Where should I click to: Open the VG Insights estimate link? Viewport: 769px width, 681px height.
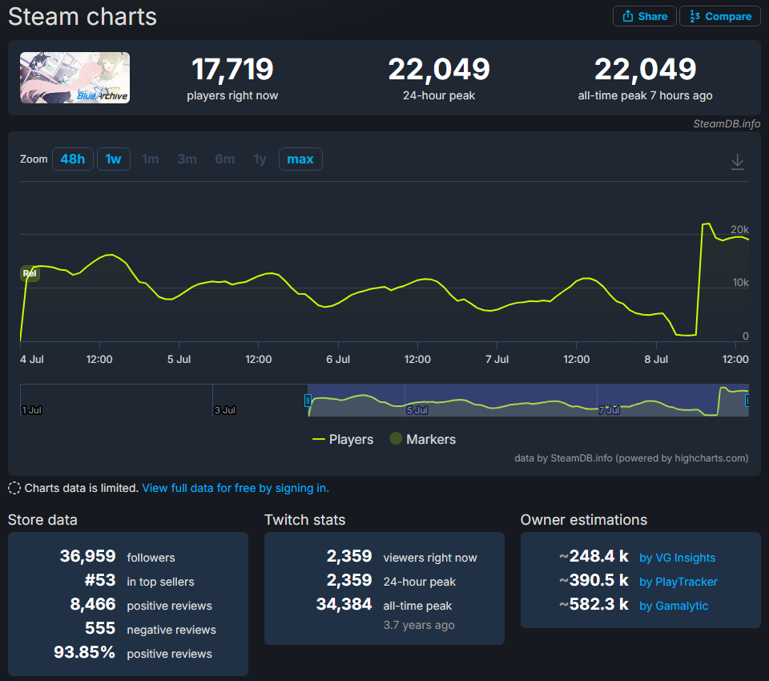pos(678,558)
